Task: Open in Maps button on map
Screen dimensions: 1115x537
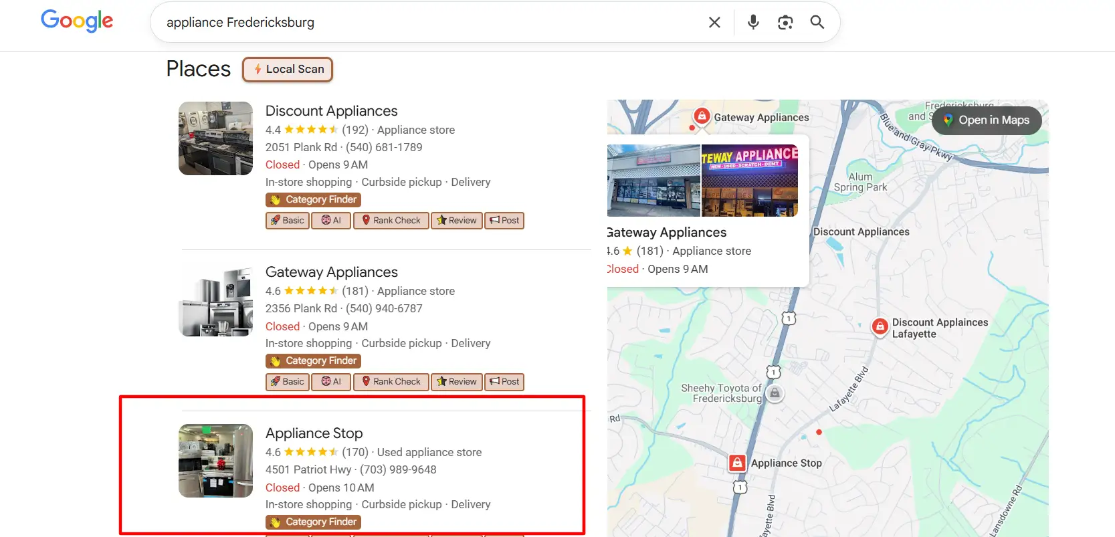Action: (987, 120)
